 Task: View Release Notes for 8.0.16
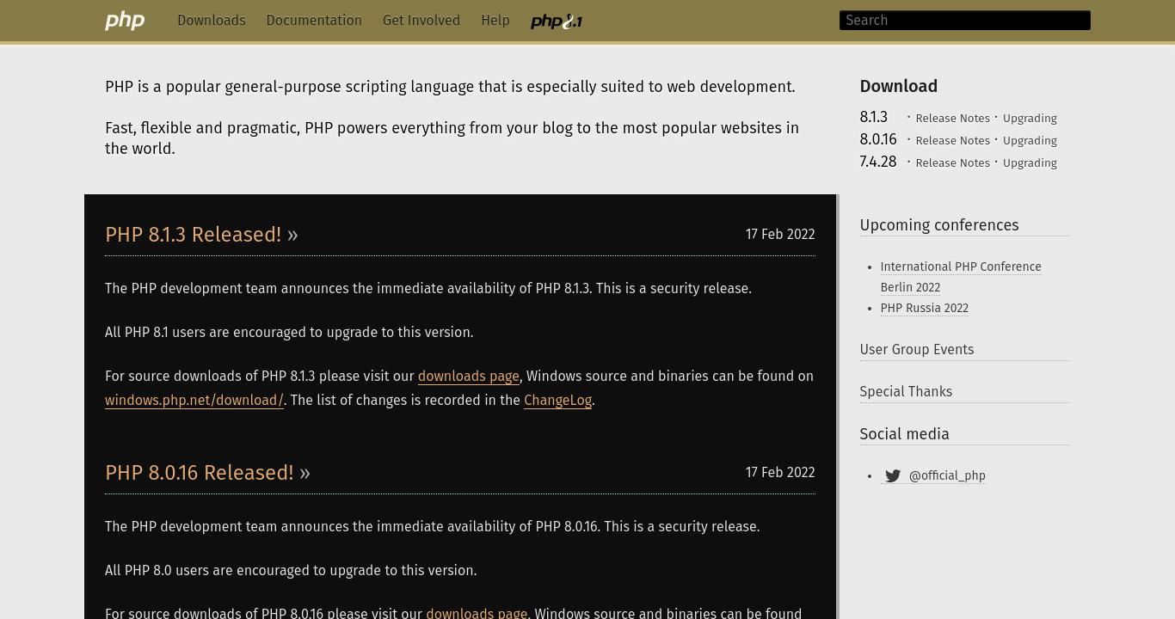pos(953,140)
